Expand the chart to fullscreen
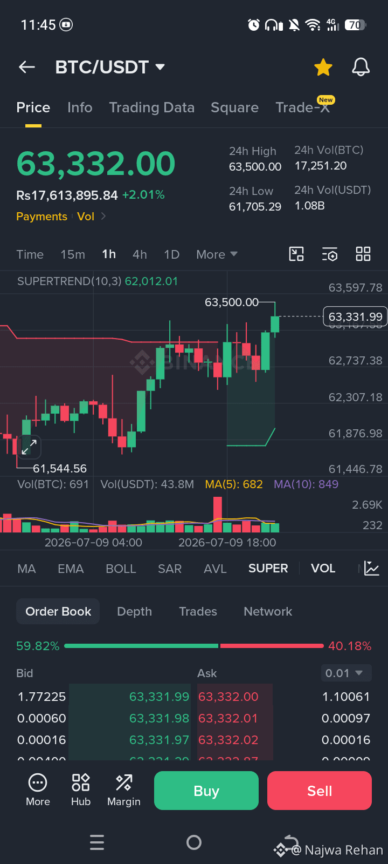This screenshot has height=864, width=388. pyautogui.click(x=29, y=447)
